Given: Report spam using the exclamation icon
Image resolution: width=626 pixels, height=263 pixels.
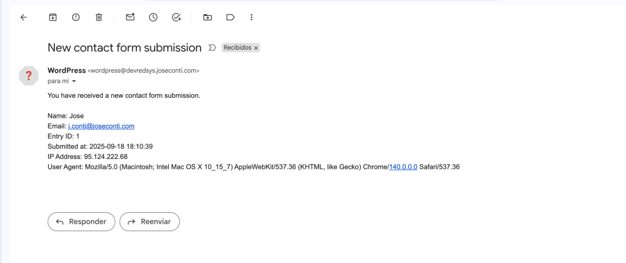Looking at the screenshot, I should coord(76,17).
